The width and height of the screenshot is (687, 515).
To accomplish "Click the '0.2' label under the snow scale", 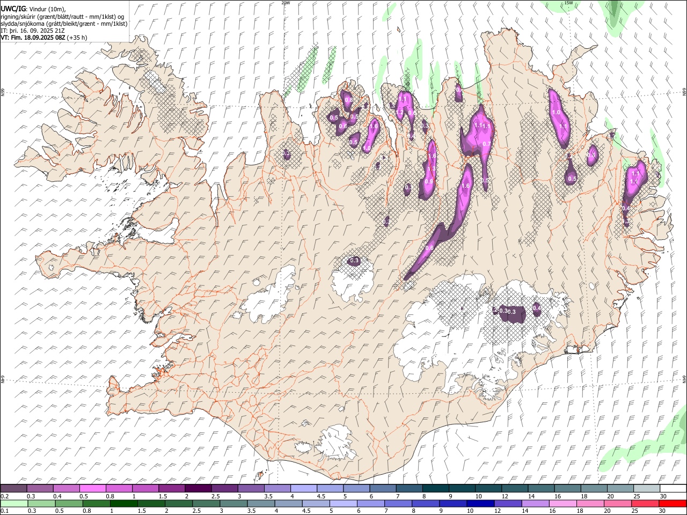I will click(5, 496).
